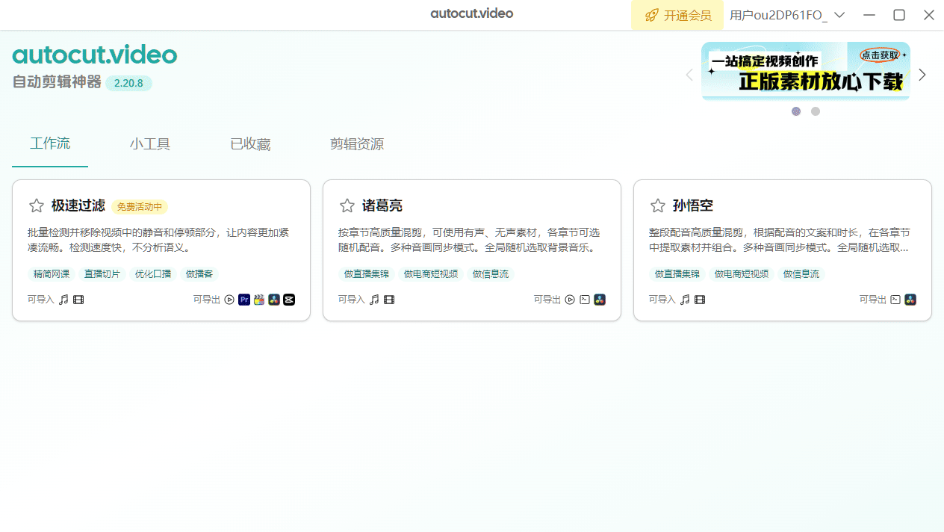The width and height of the screenshot is (944, 532).
Task: Open the 剪辑资源 tab
Action: point(357,144)
